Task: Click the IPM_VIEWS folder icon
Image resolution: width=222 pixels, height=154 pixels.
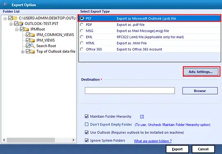Action: [33, 40]
